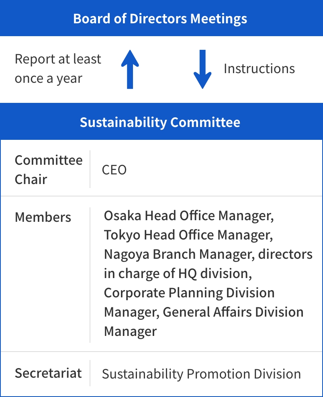The image size is (323, 397).
Task: Click Nagoya Branch Manager text
Action: point(179,254)
